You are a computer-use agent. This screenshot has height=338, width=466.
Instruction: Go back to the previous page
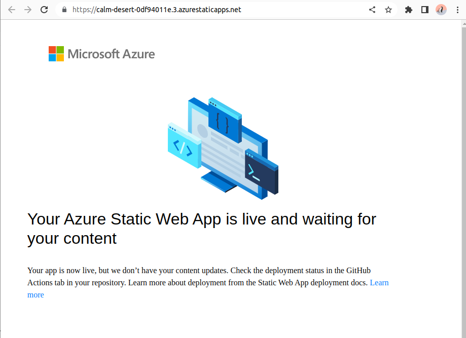tap(12, 10)
